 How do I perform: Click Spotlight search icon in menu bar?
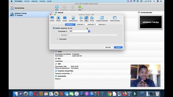154,1
